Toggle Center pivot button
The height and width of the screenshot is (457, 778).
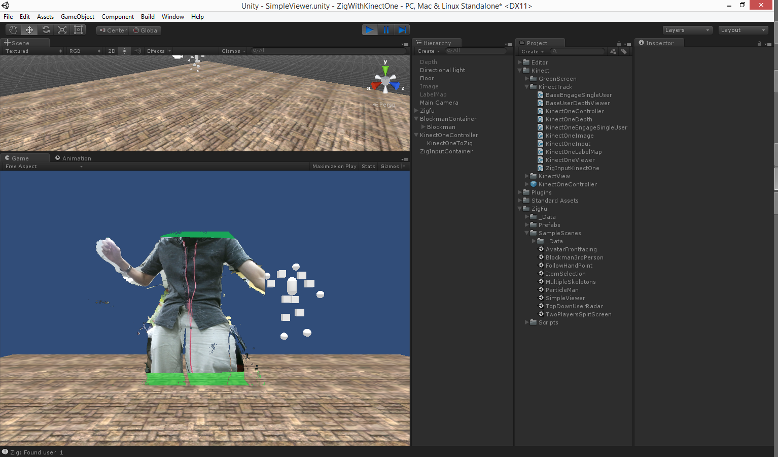pos(113,30)
